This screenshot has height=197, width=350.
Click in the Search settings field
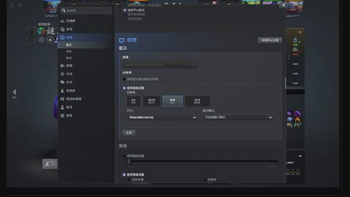point(86,11)
